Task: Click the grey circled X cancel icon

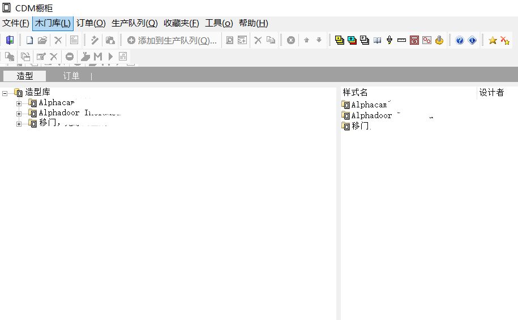Action: pyautogui.click(x=291, y=40)
